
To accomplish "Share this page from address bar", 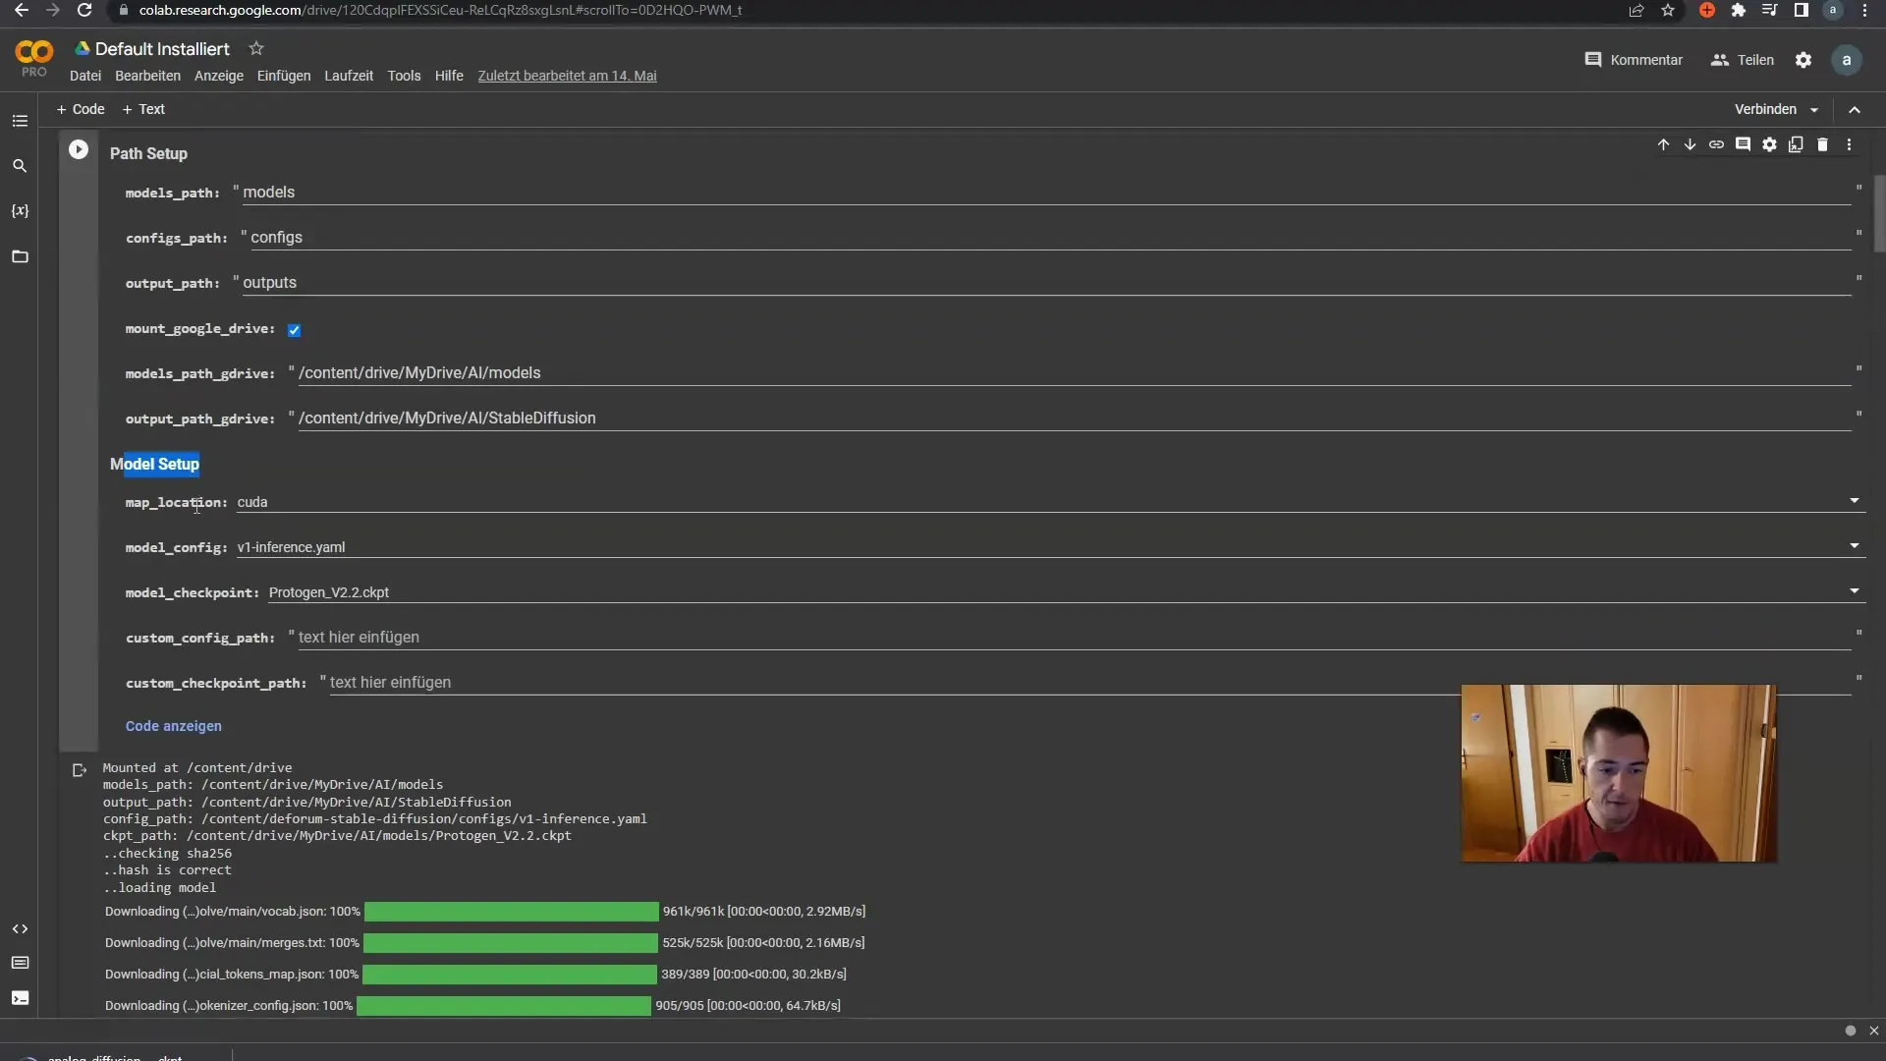I will tap(1636, 10).
